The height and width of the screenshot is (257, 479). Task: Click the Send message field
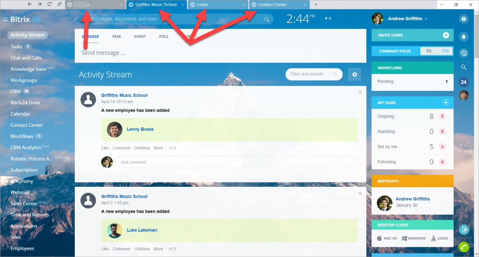click(x=220, y=53)
